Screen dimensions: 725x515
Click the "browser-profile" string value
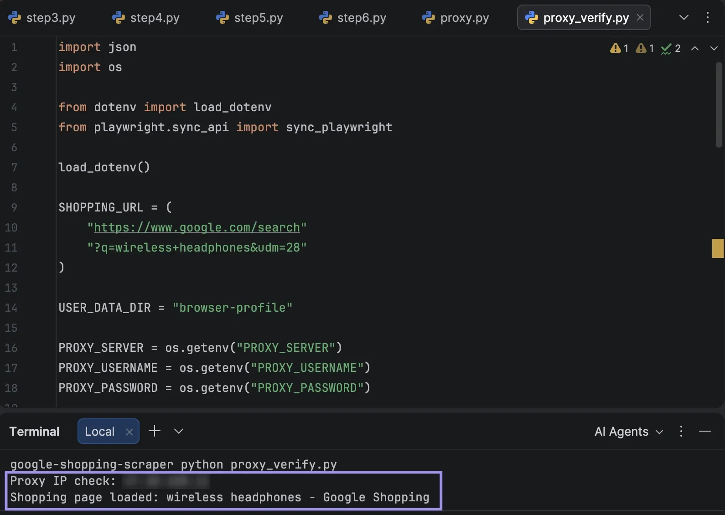click(x=233, y=308)
